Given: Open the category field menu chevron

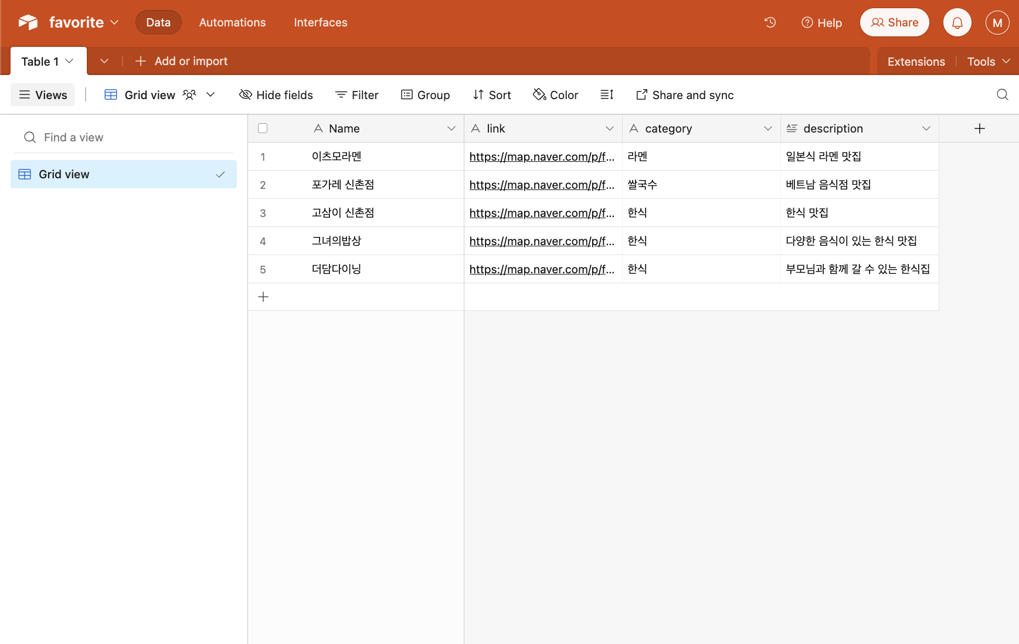Looking at the screenshot, I should point(768,128).
